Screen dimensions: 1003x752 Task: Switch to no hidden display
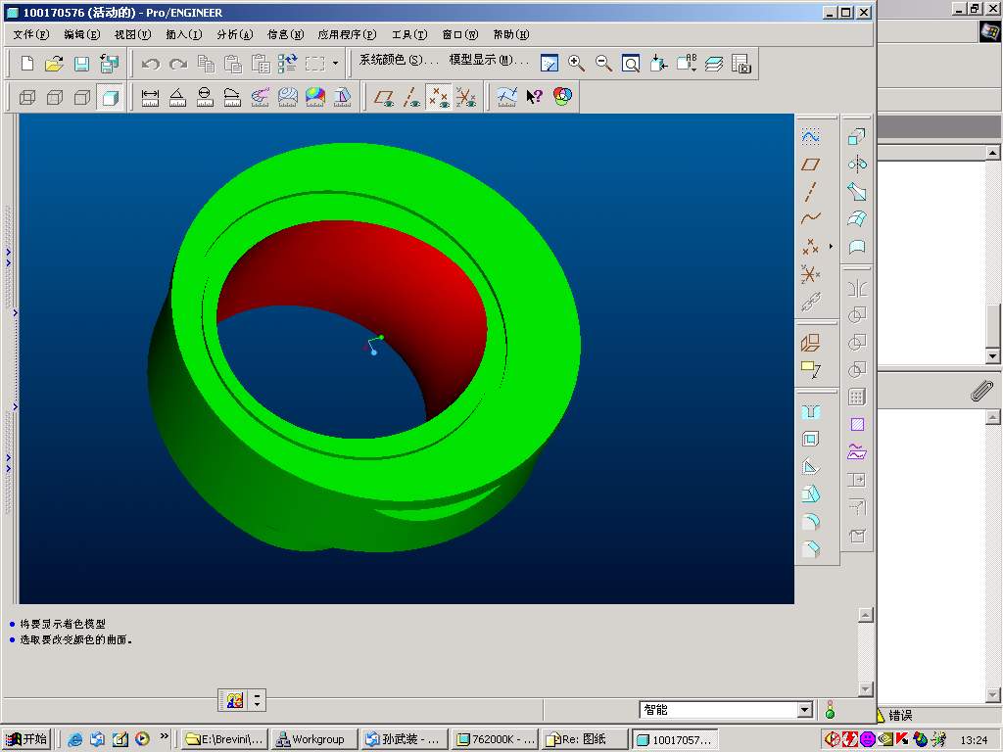click(x=82, y=97)
